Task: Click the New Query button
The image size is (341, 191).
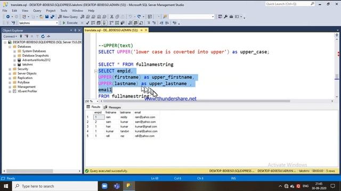Action: [68, 16]
